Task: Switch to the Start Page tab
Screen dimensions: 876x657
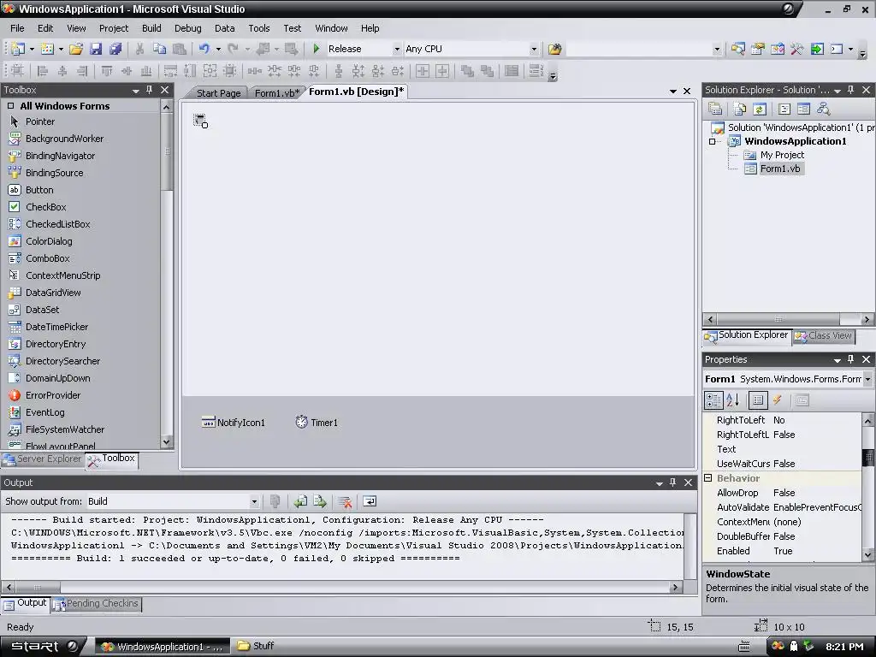Action: pos(218,92)
